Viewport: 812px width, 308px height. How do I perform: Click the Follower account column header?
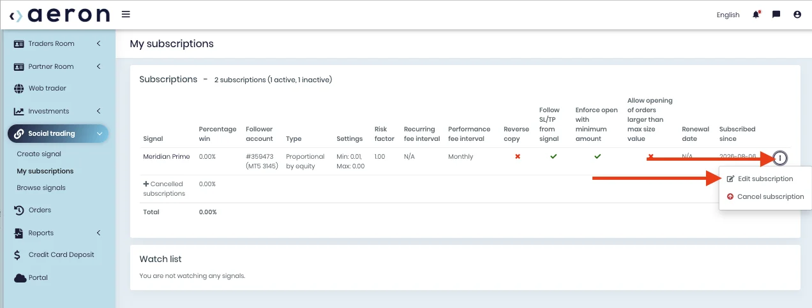(x=259, y=134)
